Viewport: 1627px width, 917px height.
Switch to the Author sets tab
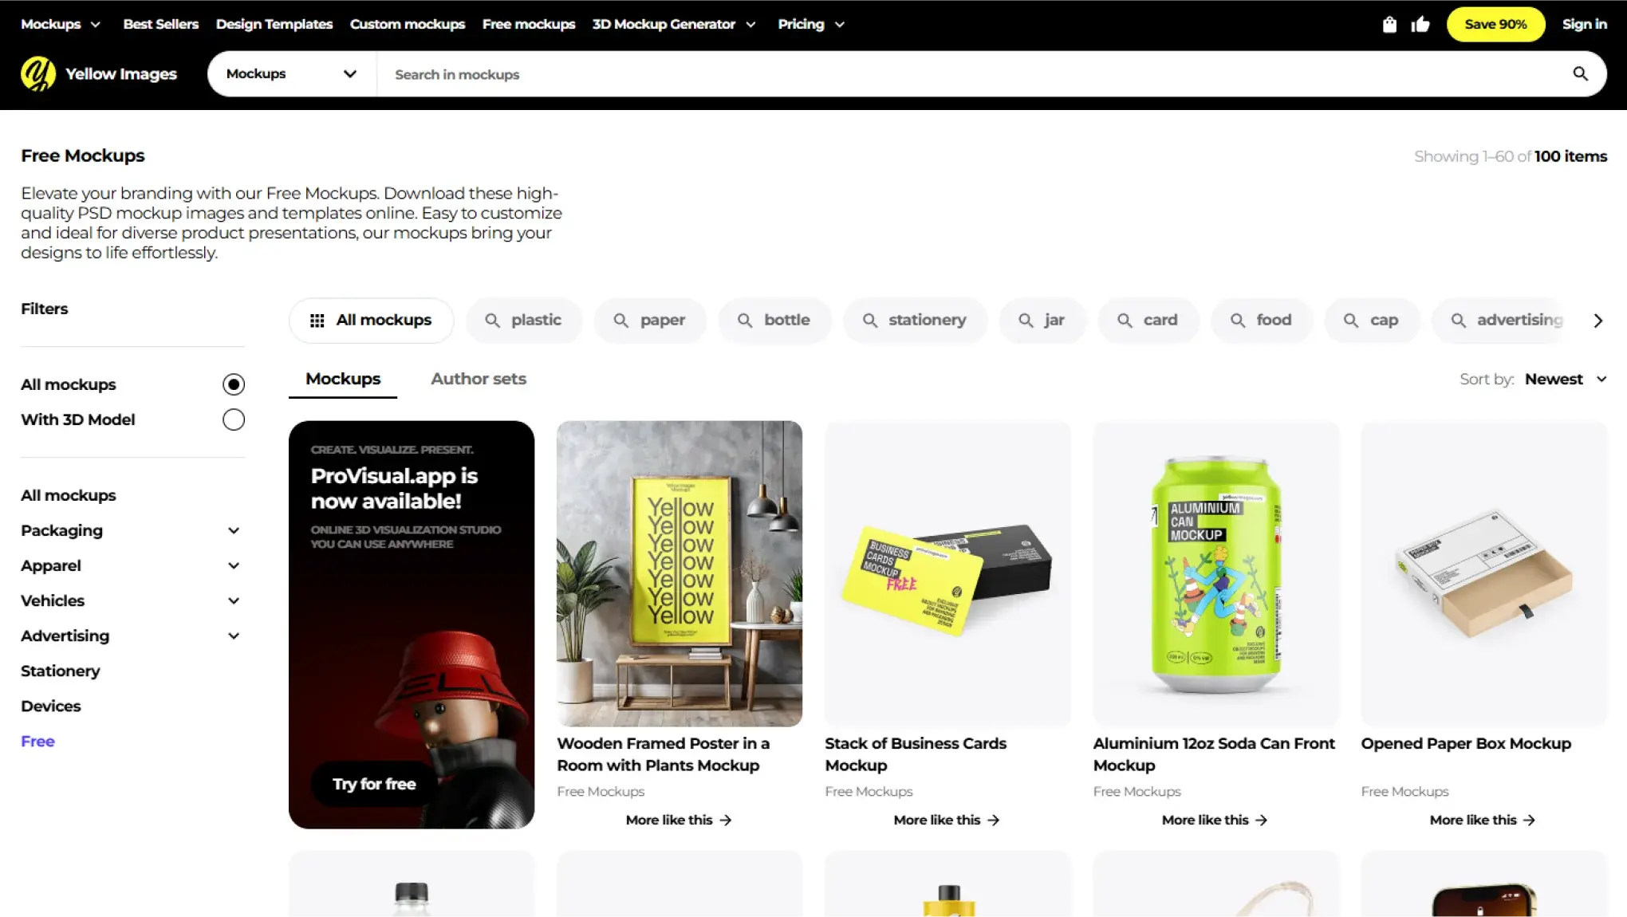tap(478, 380)
